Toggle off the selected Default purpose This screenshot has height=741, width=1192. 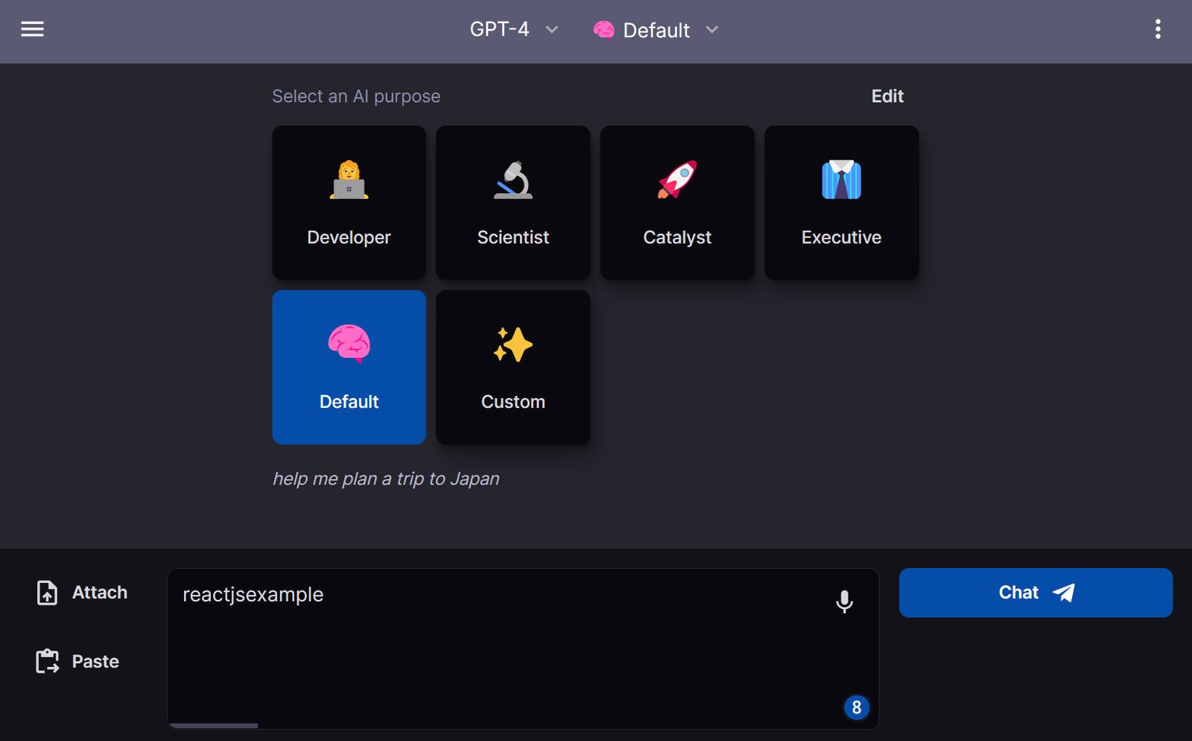coord(348,367)
